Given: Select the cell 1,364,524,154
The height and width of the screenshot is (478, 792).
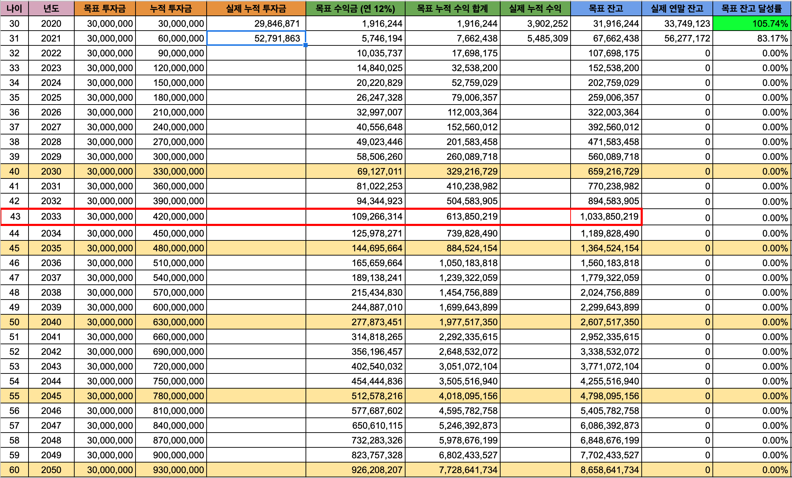Looking at the screenshot, I should click(x=606, y=248).
